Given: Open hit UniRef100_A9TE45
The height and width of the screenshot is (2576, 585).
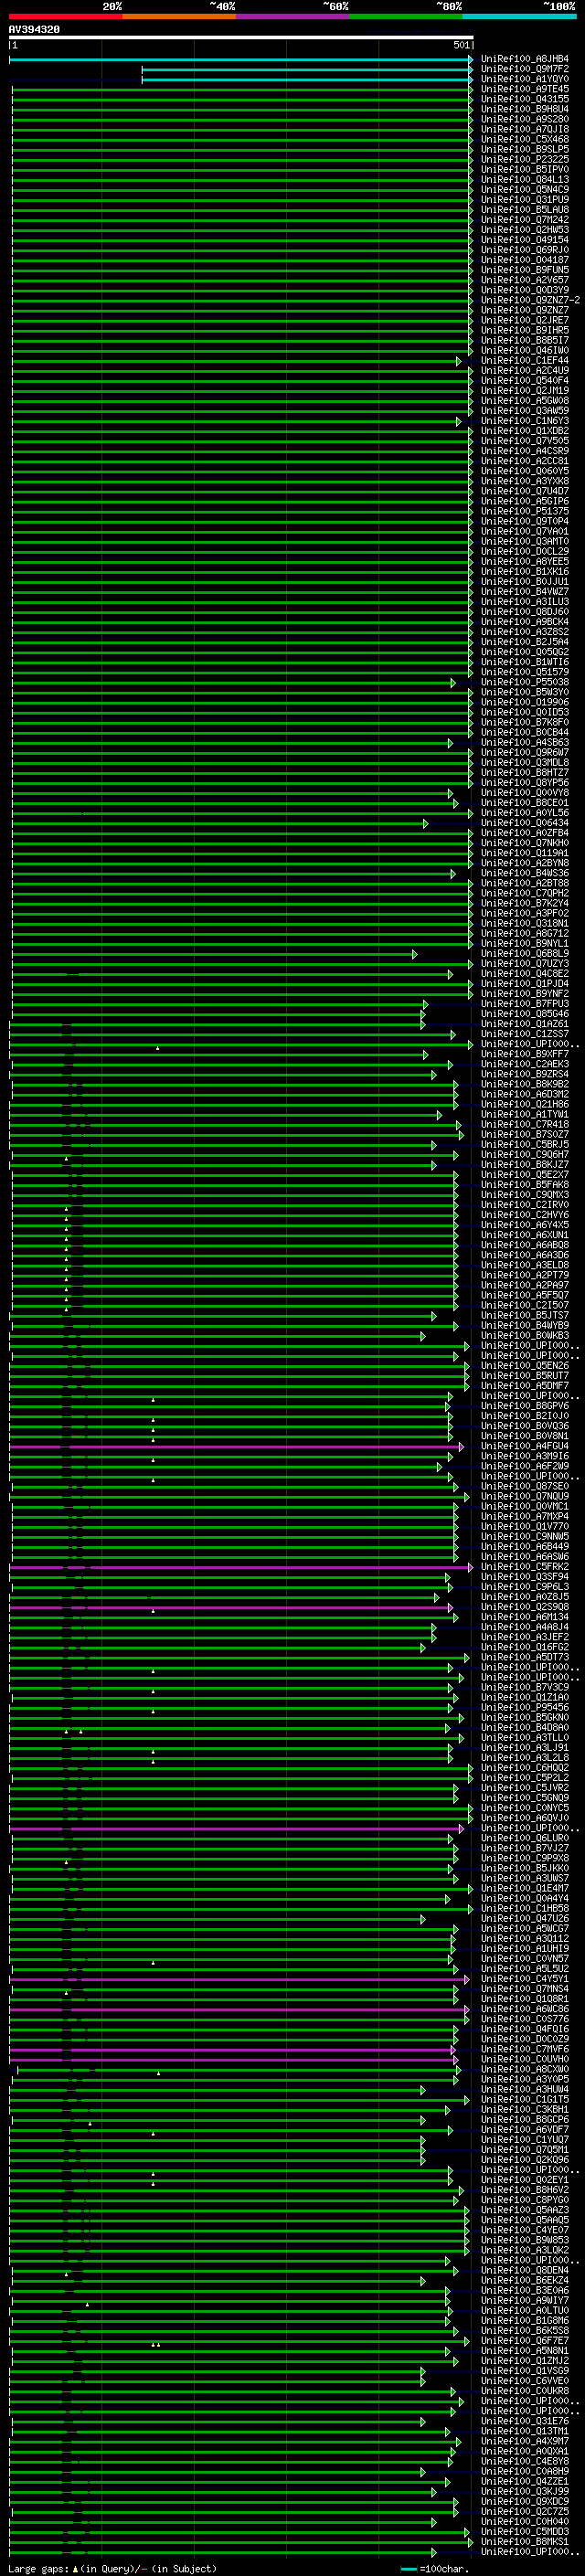Looking at the screenshot, I should (524, 90).
